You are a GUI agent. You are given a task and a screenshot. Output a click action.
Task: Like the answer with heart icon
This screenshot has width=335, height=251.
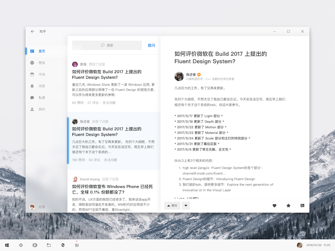click(275, 205)
